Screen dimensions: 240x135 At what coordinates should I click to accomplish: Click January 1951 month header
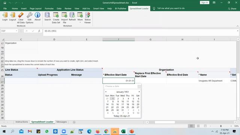(123, 92)
